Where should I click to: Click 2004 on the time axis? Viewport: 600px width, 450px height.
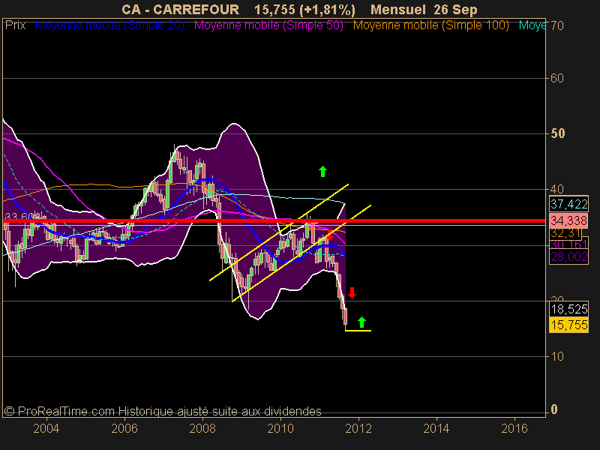pos(46,428)
